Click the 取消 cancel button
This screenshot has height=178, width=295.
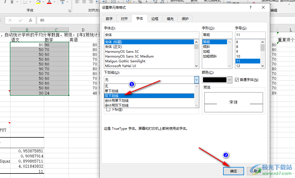pos(257,171)
